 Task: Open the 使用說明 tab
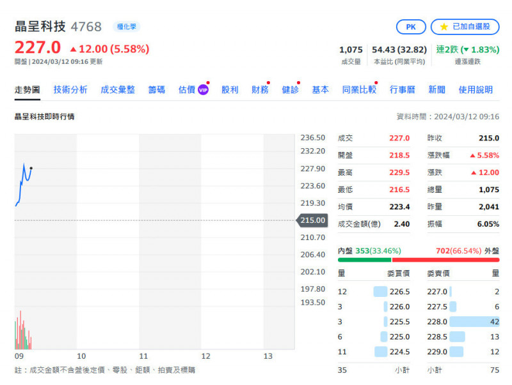[476, 89]
